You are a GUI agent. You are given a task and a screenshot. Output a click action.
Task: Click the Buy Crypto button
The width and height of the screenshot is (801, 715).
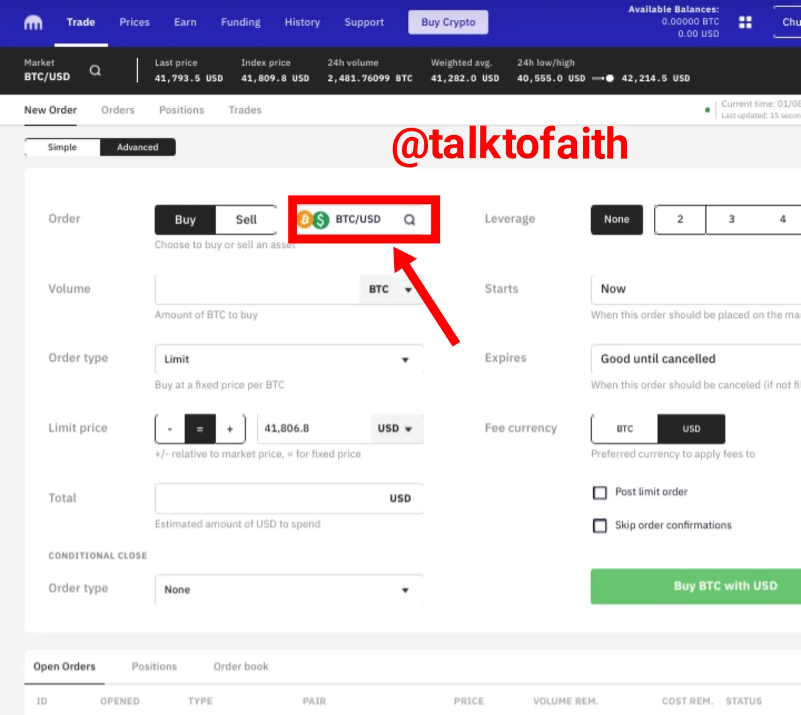point(448,22)
